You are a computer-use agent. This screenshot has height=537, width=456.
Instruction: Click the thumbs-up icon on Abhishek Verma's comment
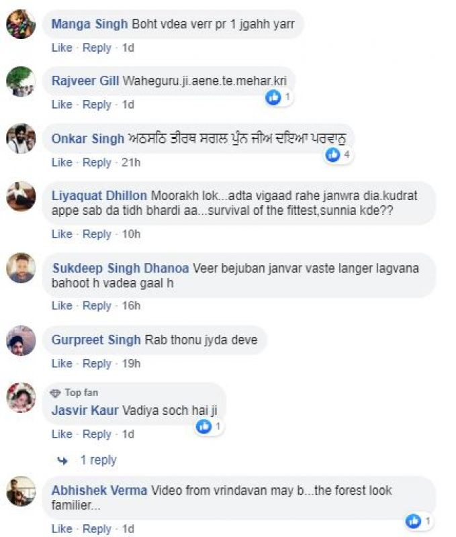(411, 519)
